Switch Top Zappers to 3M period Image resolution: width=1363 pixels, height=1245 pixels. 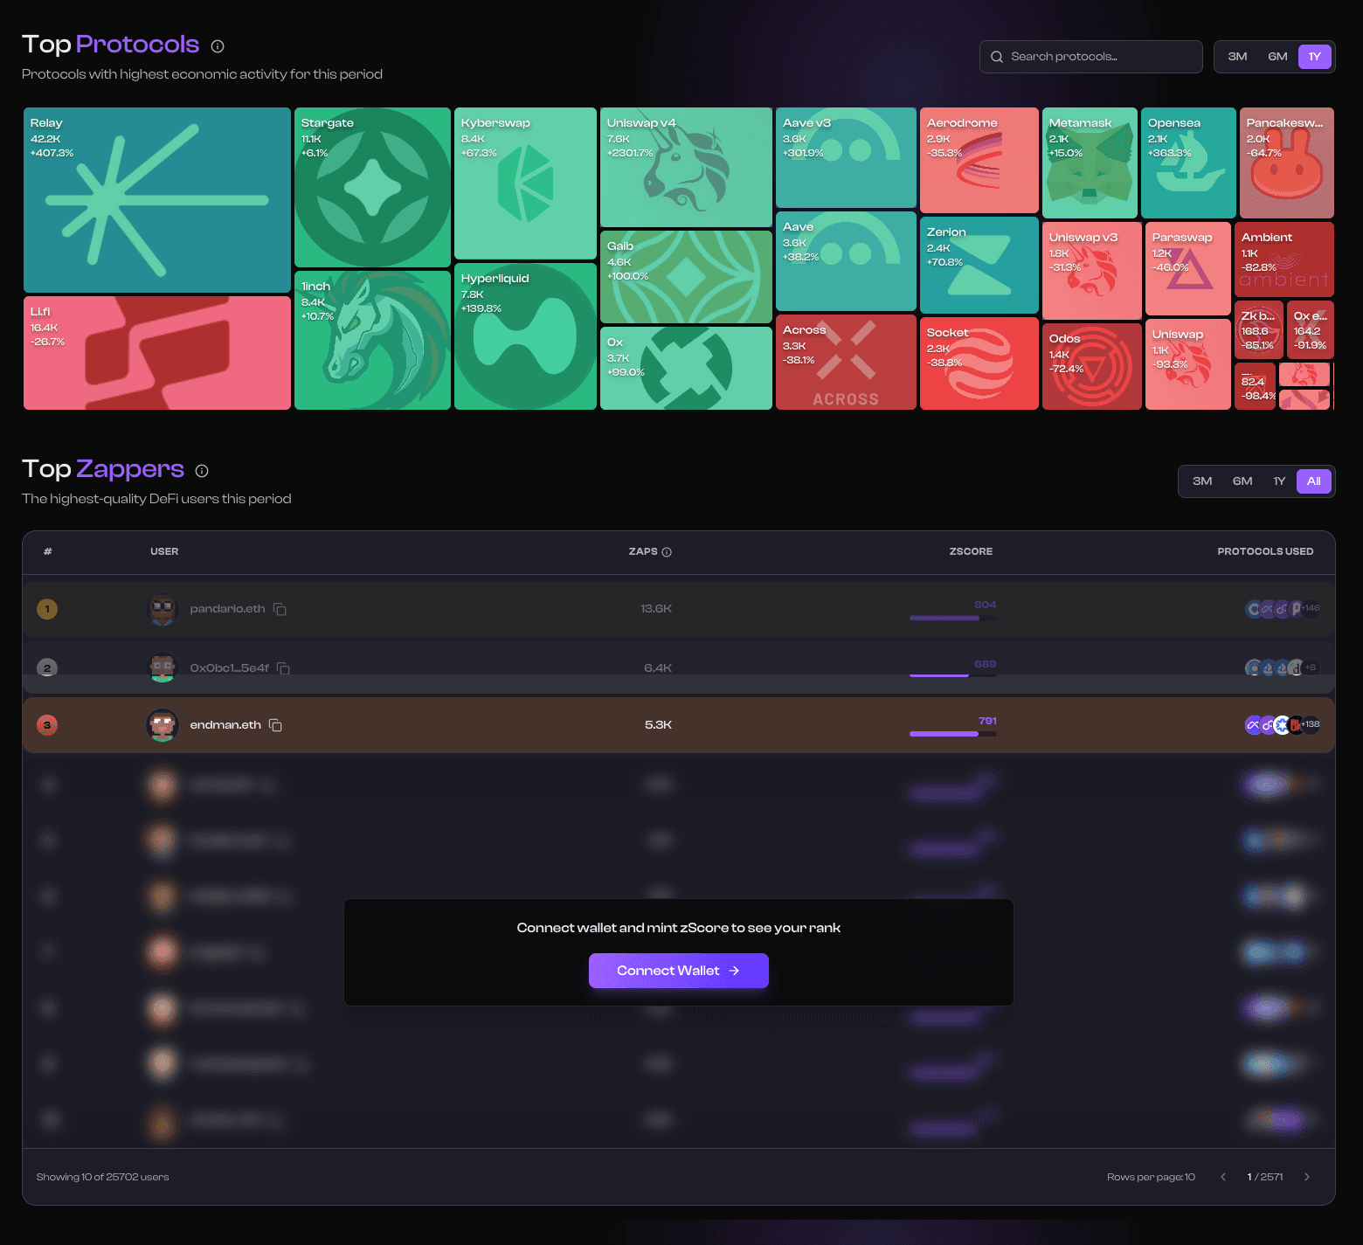(1202, 481)
